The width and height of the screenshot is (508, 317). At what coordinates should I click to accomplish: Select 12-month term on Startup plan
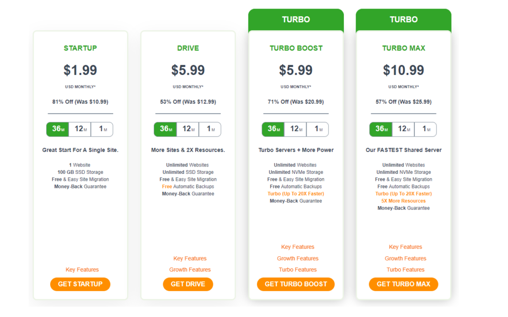[x=80, y=129]
